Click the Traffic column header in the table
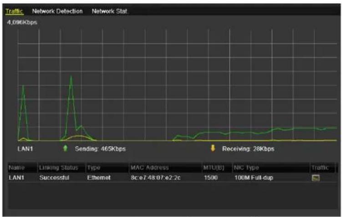Viewport: 342px width, 217px height. click(x=322, y=168)
